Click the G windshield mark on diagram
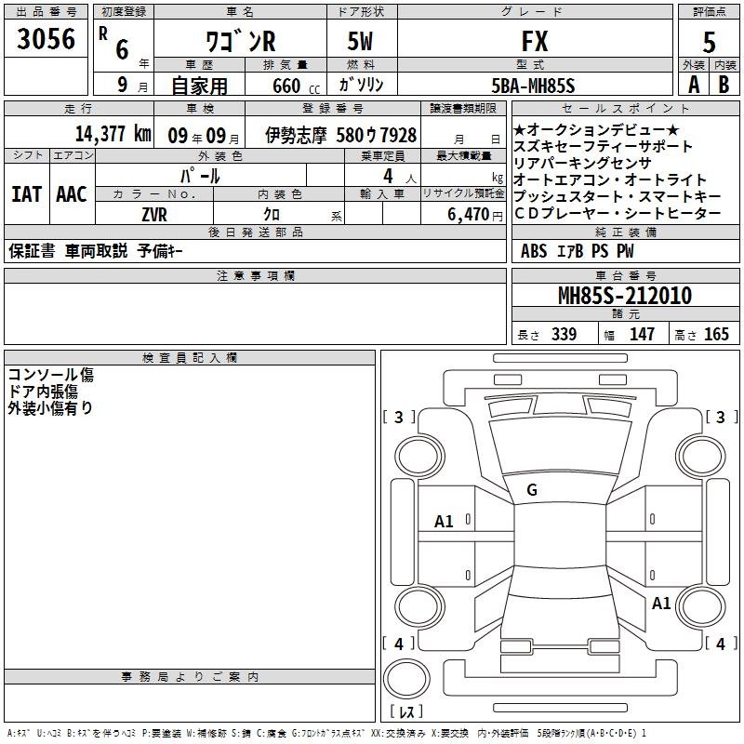This screenshot has width=744, height=744. click(532, 490)
